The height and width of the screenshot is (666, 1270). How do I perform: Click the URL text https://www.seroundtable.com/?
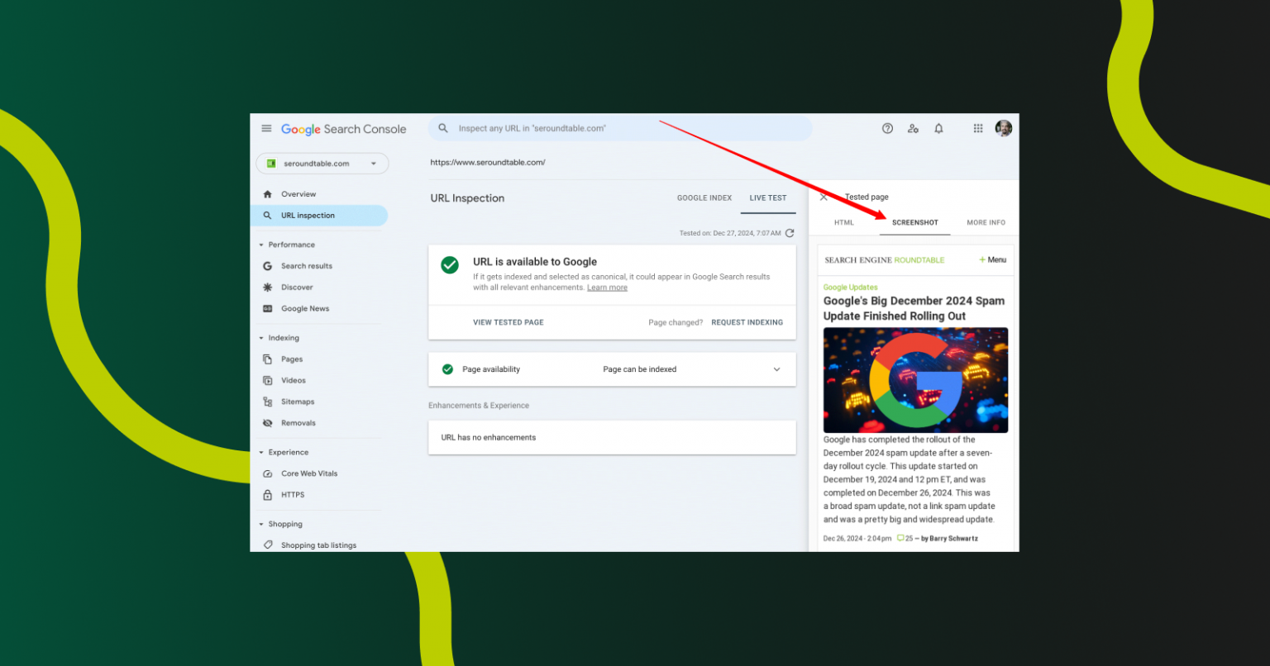coord(488,163)
